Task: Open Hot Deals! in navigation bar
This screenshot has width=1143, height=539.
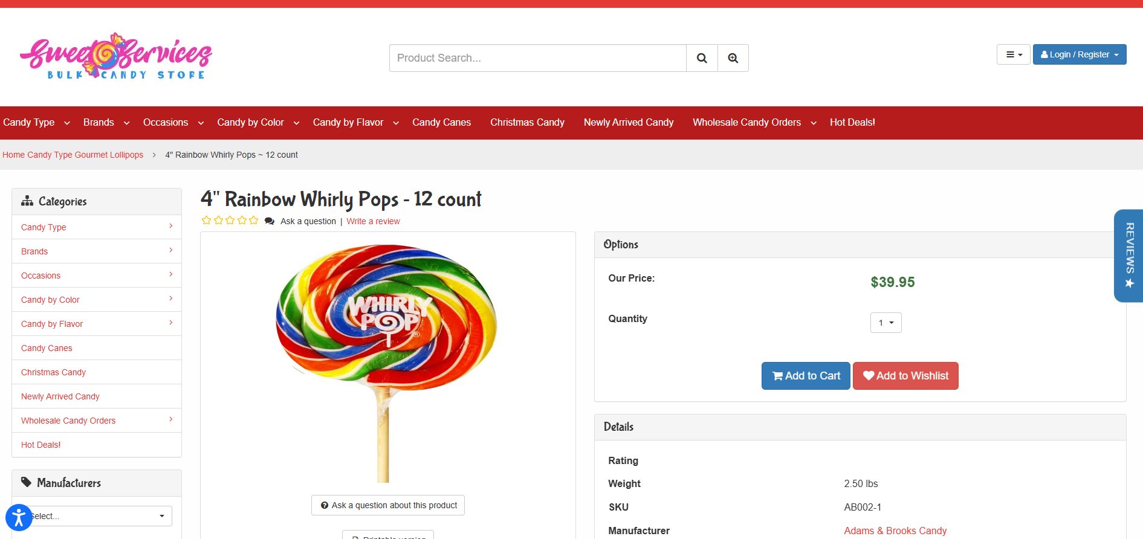Action: point(852,122)
